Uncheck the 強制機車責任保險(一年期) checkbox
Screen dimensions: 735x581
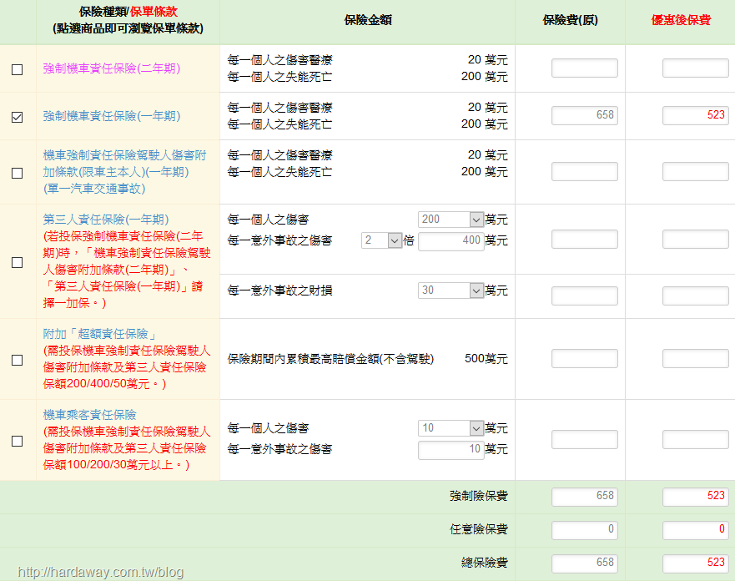click(x=17, y=117)
